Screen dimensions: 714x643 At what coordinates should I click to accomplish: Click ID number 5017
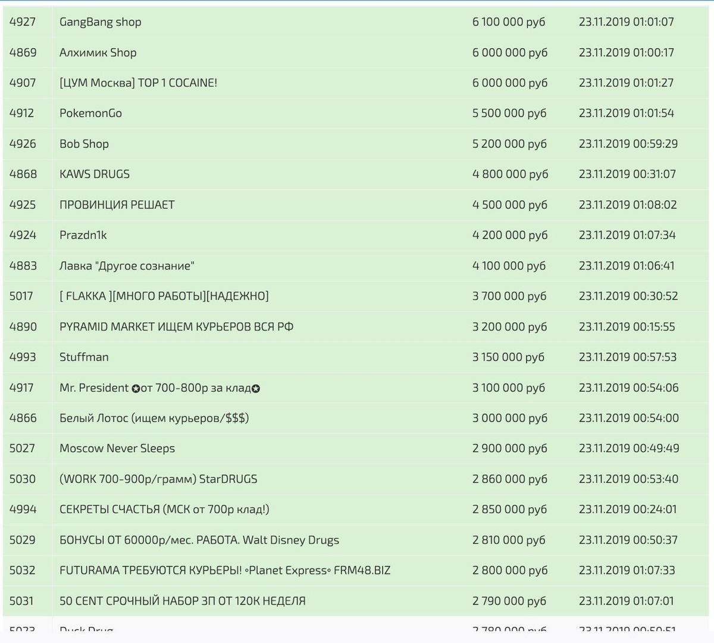point(21,296)
